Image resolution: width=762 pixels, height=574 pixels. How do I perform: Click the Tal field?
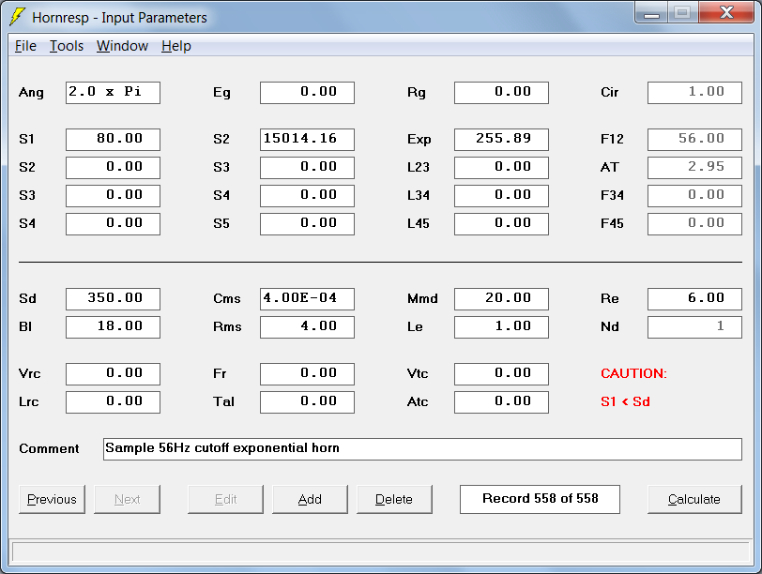[307, 402]
